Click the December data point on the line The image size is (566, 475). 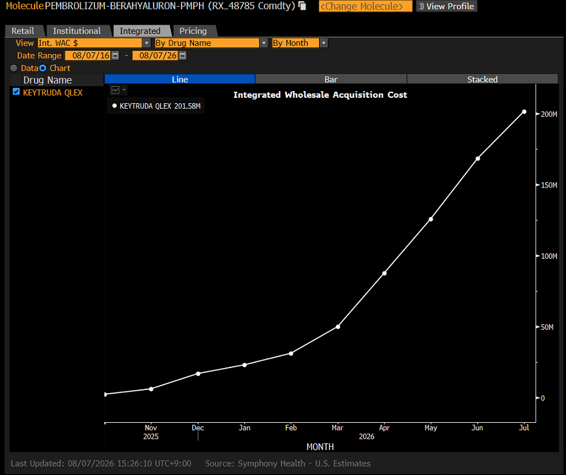pyautogui.click(x=198, y=374)
